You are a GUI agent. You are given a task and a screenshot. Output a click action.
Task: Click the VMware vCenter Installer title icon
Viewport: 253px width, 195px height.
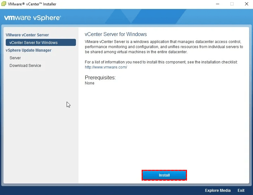tap(4, 4)
